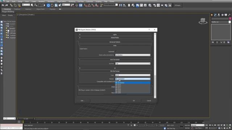Choose FBX 2006 in the version list

pyautogui.click(x=133, y=93)
